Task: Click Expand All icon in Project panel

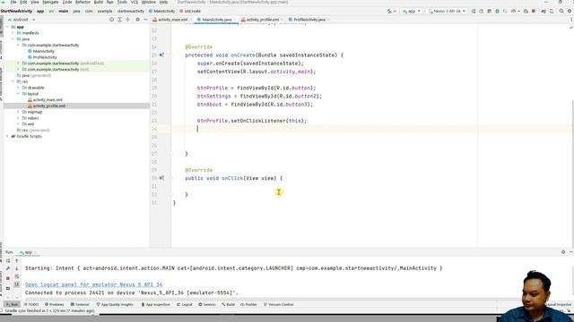Action: [119, 20]
